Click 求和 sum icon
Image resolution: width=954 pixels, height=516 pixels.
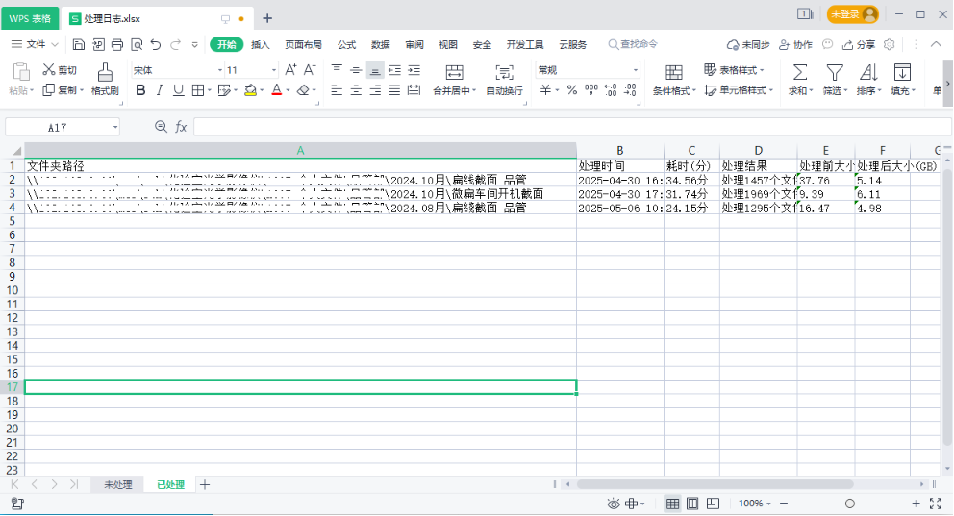pyautogui.click(x=800, y=80)
